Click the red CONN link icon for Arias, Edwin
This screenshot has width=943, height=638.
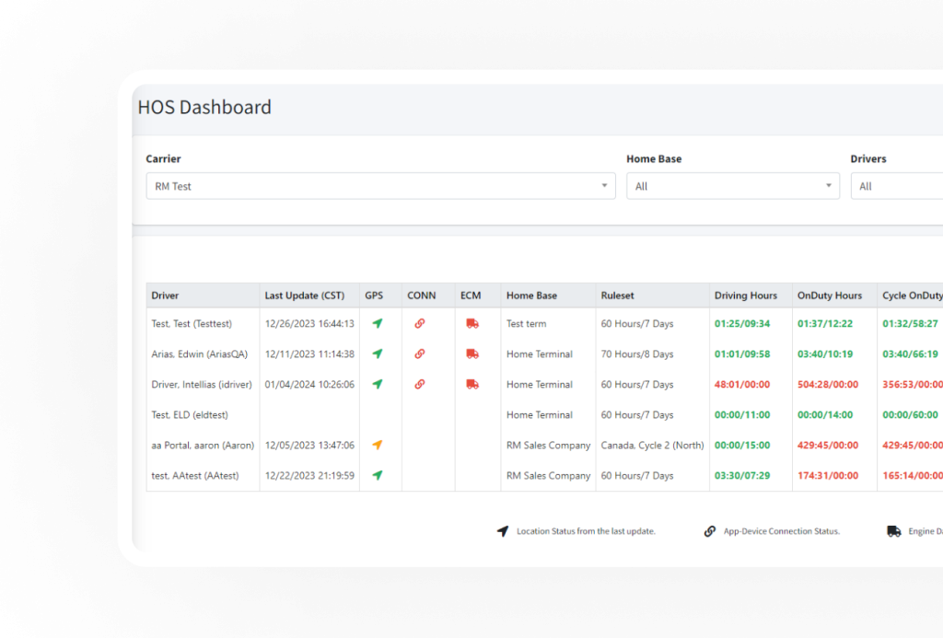tap(422, 354)
